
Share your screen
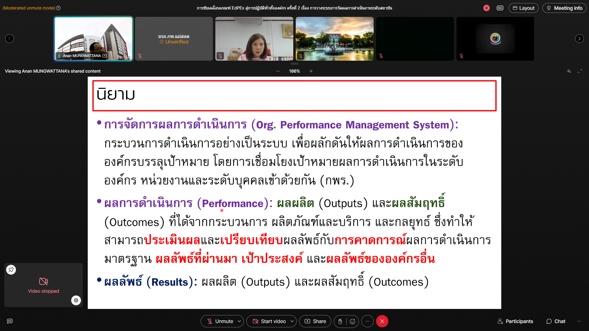point(315,321)
